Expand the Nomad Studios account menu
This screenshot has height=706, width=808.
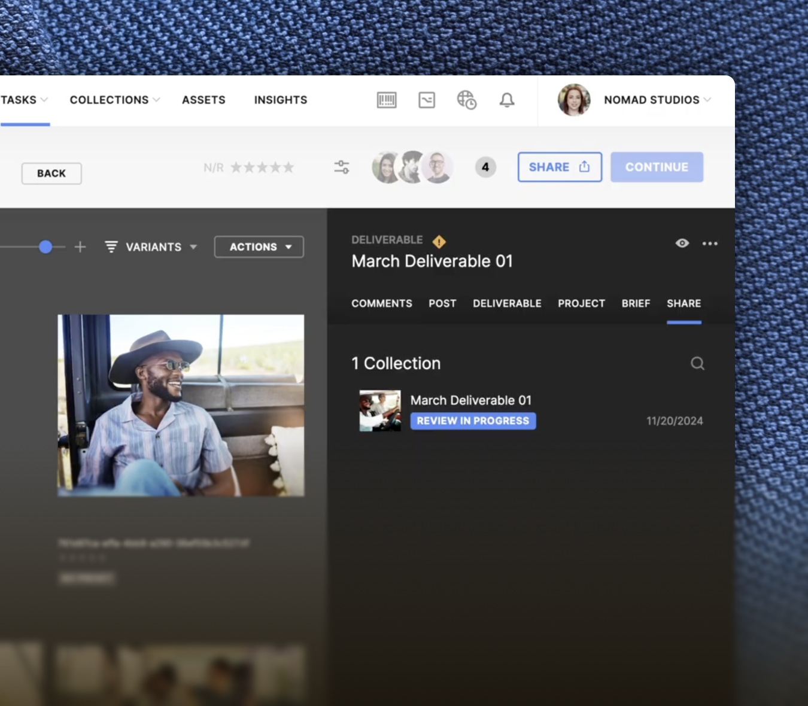pos(657,100)
